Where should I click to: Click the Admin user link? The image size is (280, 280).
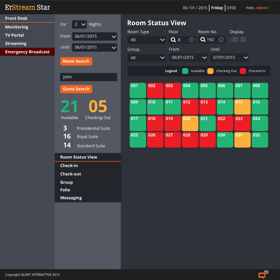coord(262,8)
